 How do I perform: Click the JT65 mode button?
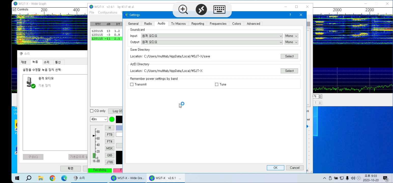110,162
